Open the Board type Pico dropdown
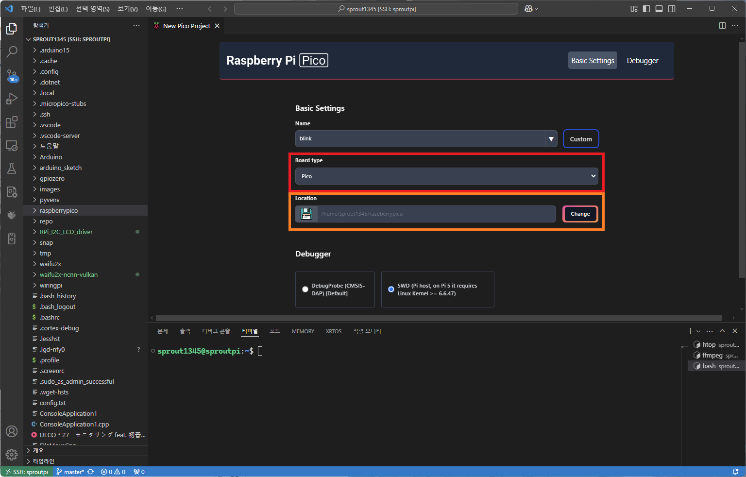 pos(447,176)
